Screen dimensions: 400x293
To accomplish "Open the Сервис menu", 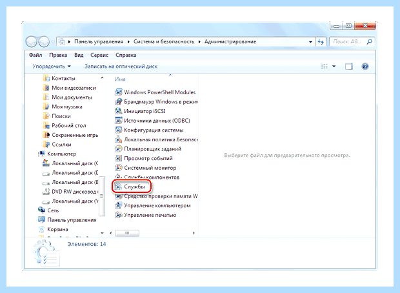I will point(99,55).
